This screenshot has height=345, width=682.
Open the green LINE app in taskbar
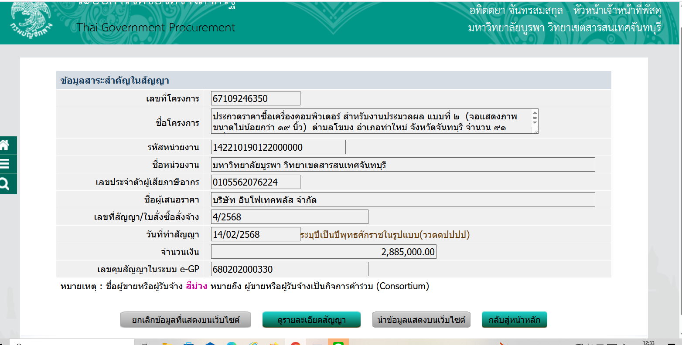pos(338,342)
